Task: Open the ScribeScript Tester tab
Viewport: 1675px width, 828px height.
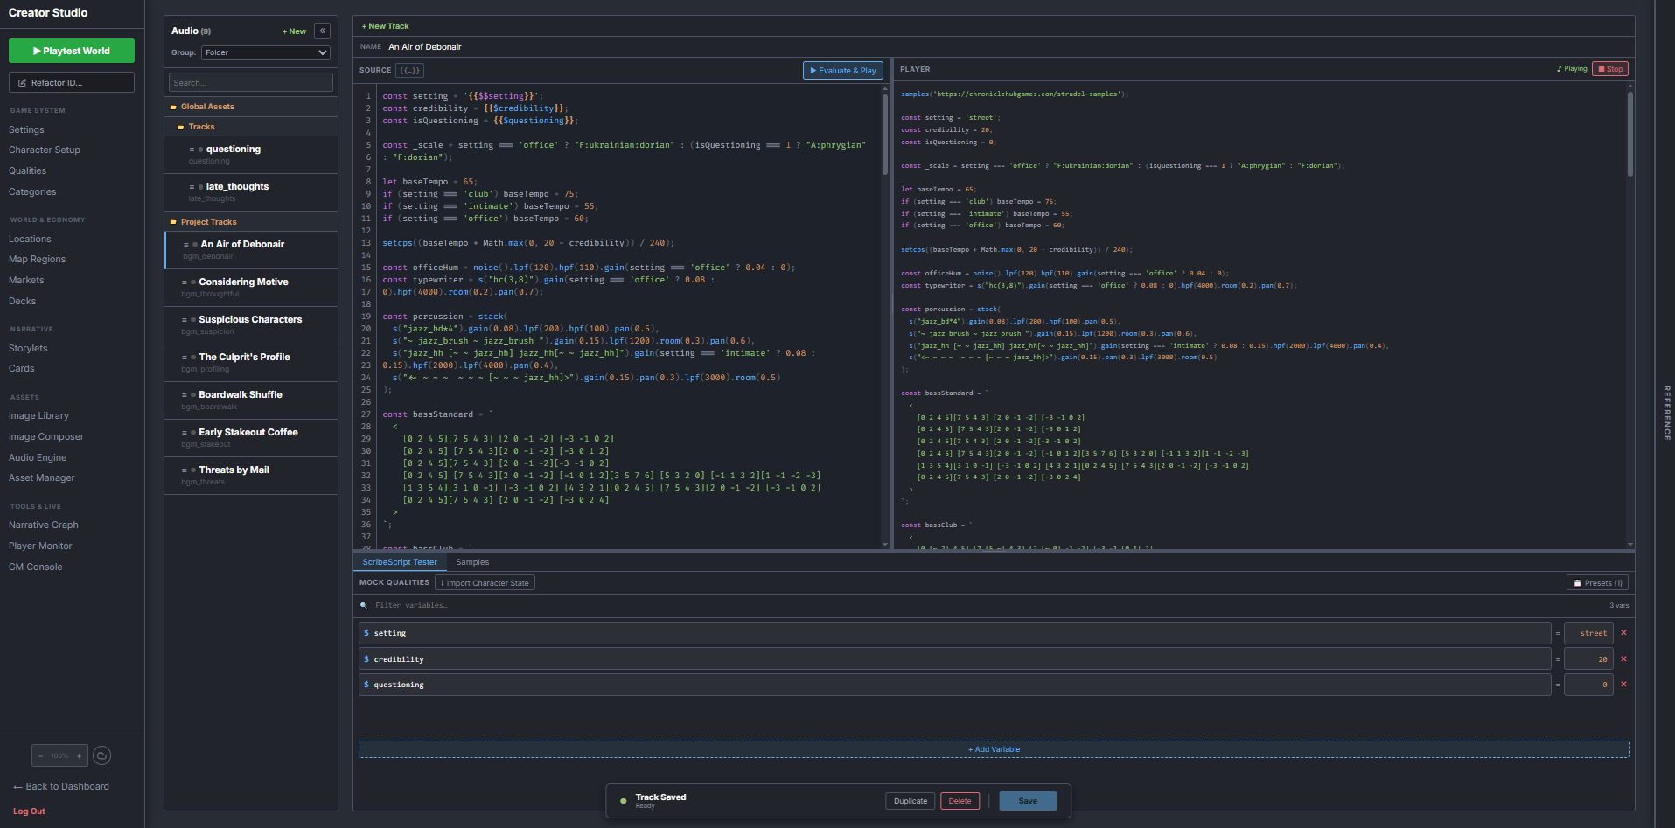Action: point(400,562)
